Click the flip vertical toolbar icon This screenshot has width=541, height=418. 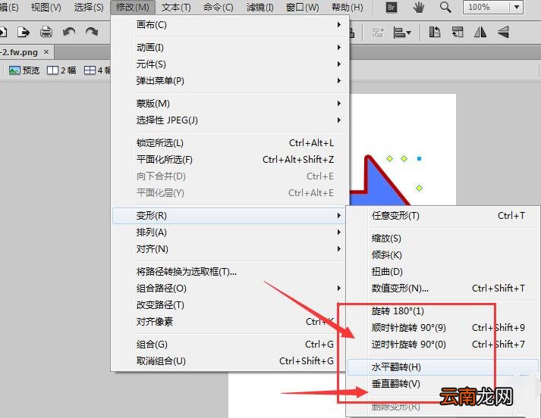tap(503, 33)
